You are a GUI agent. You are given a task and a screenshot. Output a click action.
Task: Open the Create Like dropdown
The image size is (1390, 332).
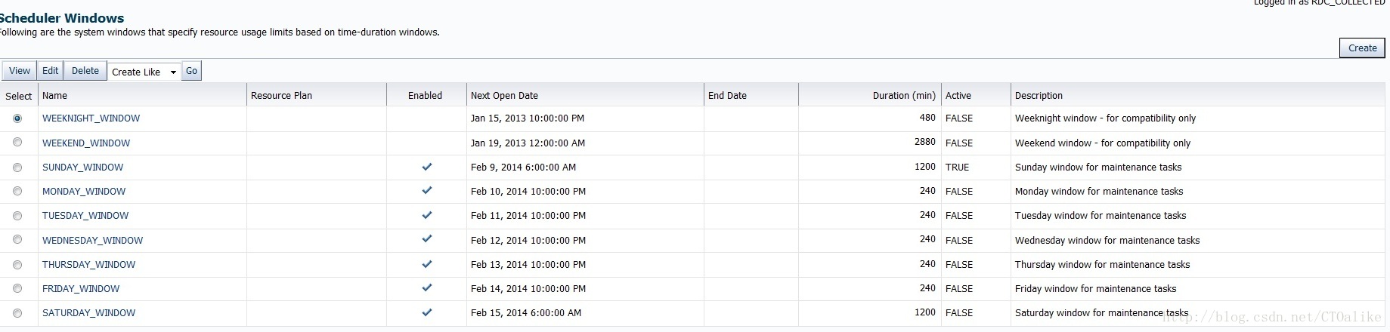pos(144,72)
